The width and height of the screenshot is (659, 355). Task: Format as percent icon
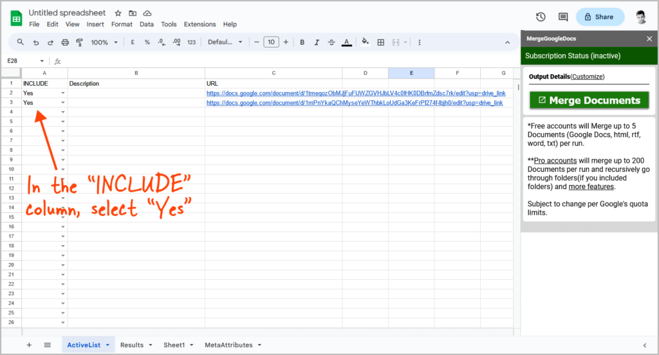(x=147, y=42)
